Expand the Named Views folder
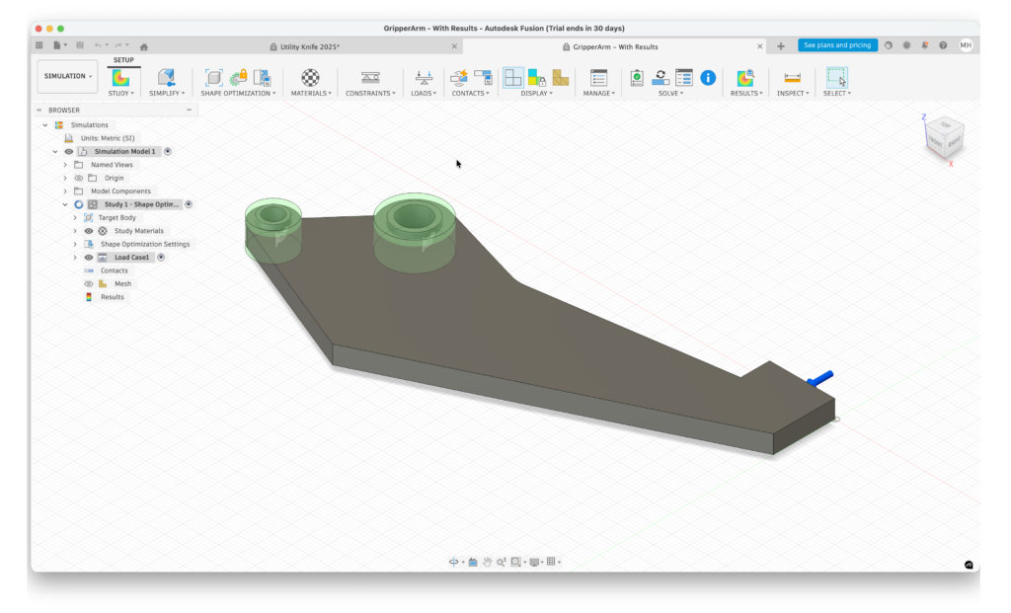Image resolution: width=1011 pixels, height=613 pixels. coord(65,164)
